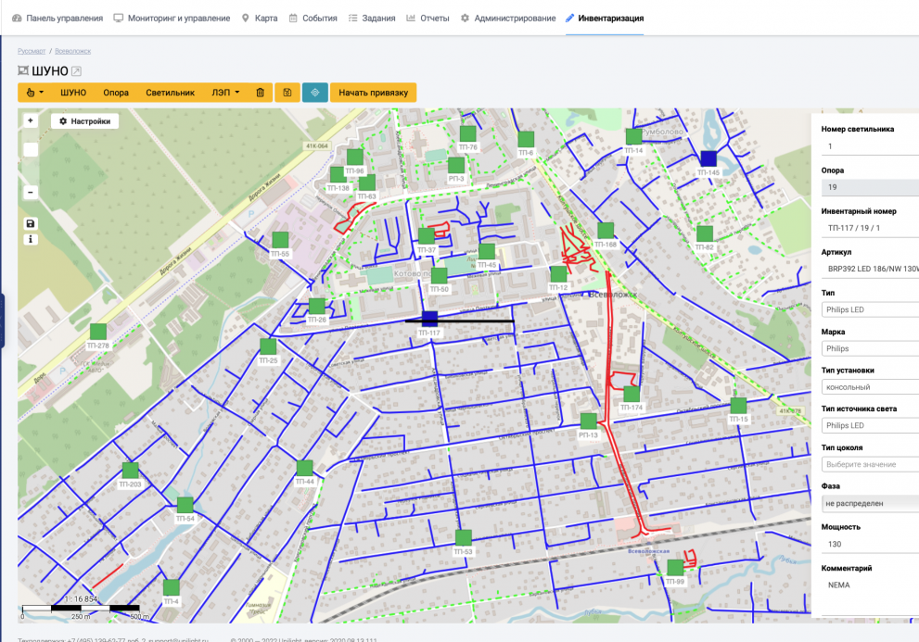The height and width of the screenshot is (642, 919).
Task: Click the Мощность input field
Action: tap(869, 544)
